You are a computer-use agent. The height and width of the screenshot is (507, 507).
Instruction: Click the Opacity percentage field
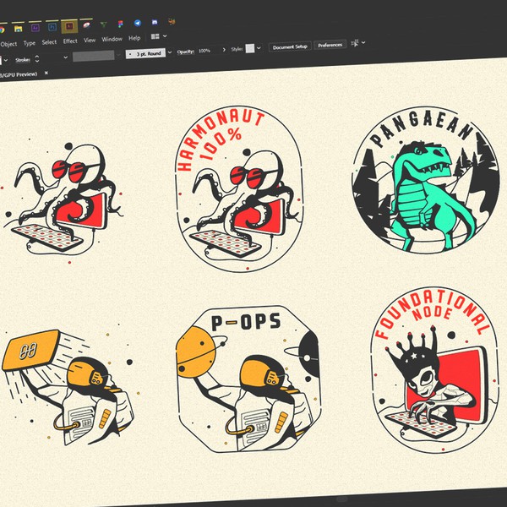click(204, 51)
